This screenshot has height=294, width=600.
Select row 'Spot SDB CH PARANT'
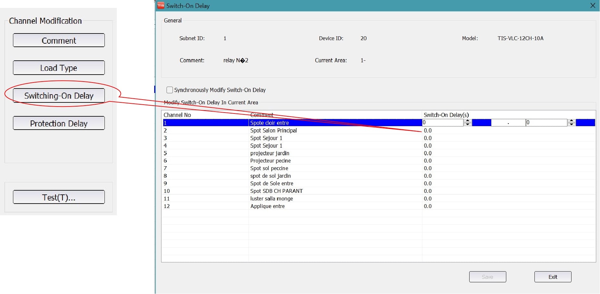(379, 191)
